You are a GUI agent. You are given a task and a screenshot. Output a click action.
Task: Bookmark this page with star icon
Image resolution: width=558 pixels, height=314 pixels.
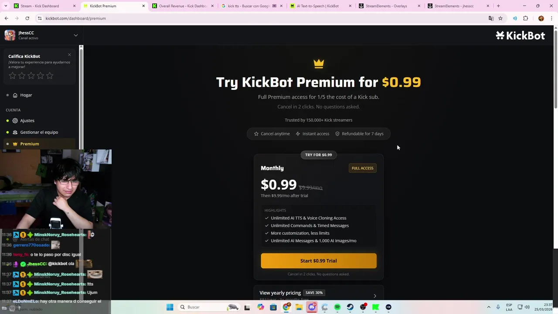coord(500,18)
